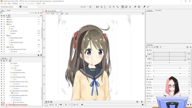Open the SDK version dropdown
Screen dimensions: 192x108
pos(9,7)
